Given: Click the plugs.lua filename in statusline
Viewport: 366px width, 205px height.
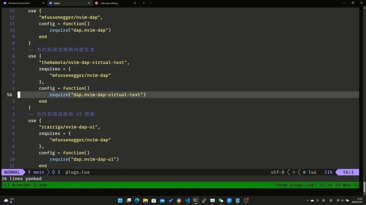Looking at the screenshot, I should click(x=77, y=172).
